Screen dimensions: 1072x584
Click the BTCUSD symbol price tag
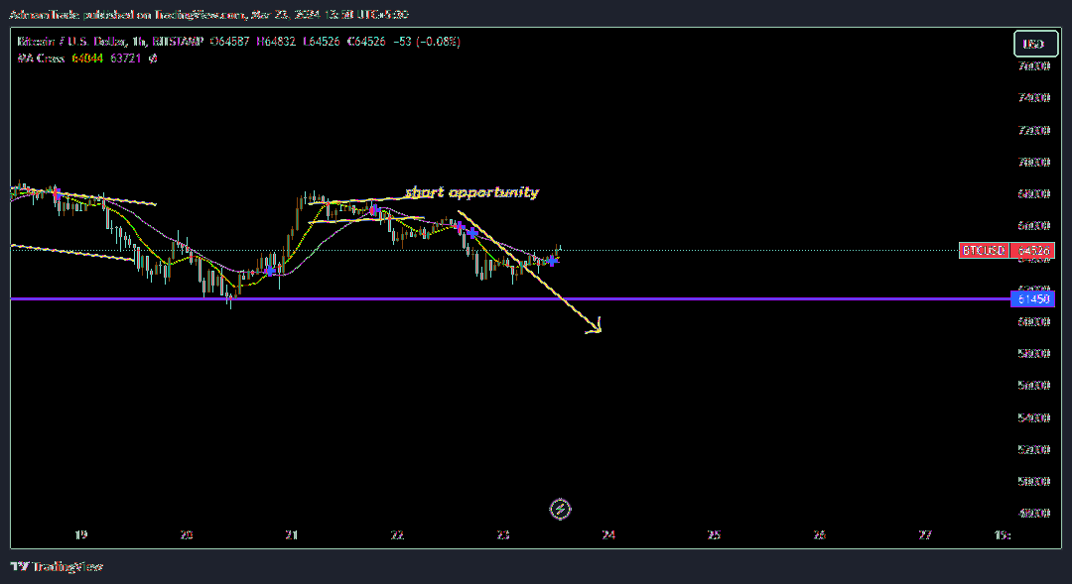click(984, 251)
